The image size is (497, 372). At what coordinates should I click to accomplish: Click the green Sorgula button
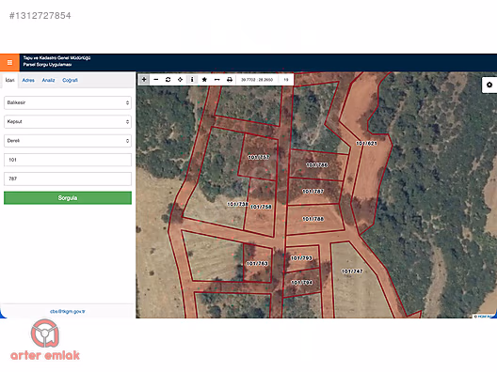click(68, 198)
